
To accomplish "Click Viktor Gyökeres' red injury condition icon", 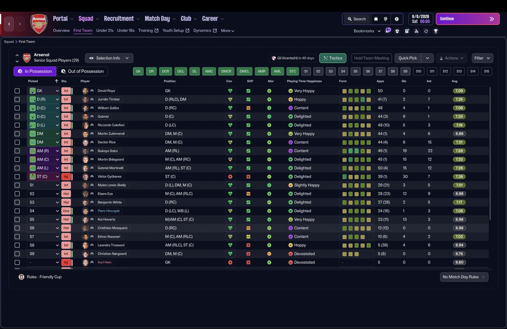I will click(x=230, y=177).
